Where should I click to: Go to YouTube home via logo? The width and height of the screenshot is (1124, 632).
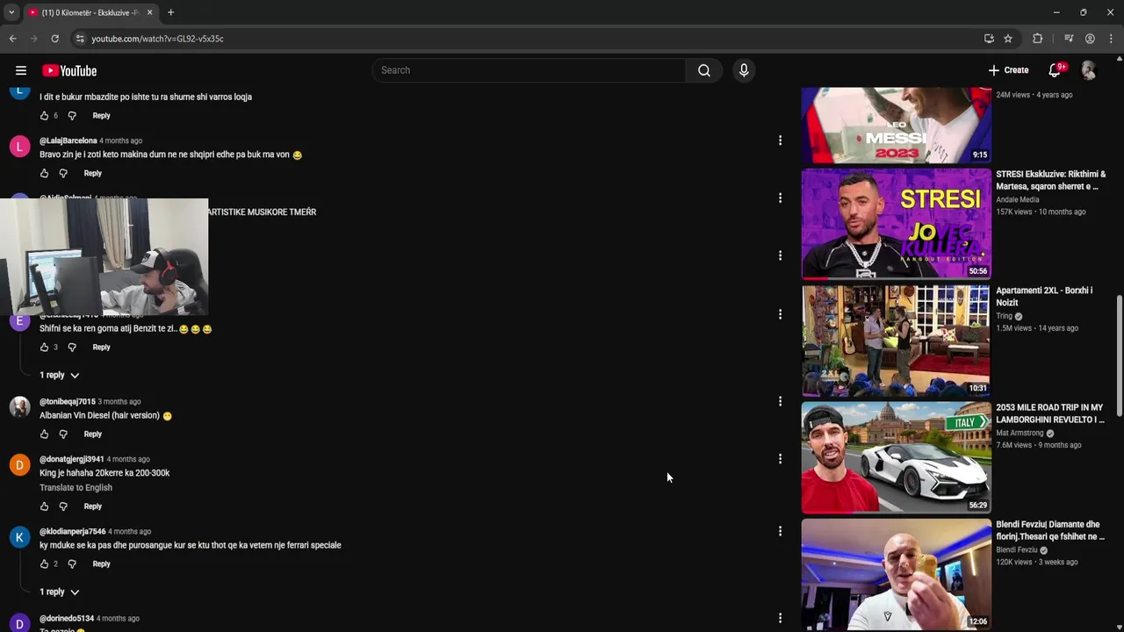[69, 70]
